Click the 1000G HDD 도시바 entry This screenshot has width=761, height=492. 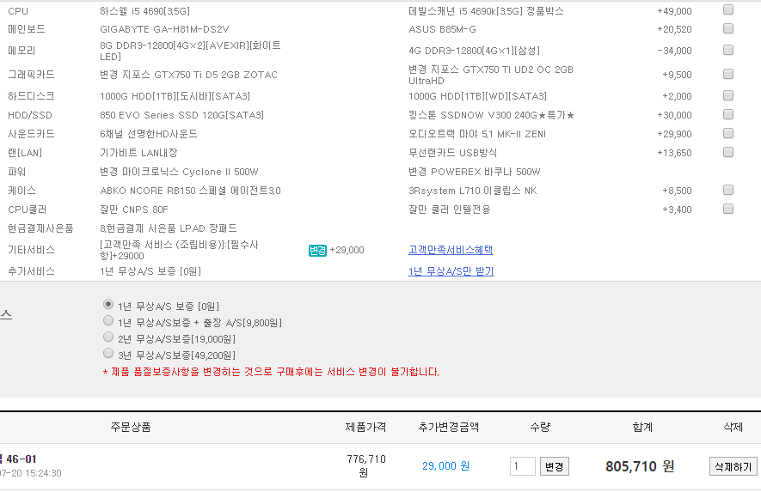(x=175, y=96)
